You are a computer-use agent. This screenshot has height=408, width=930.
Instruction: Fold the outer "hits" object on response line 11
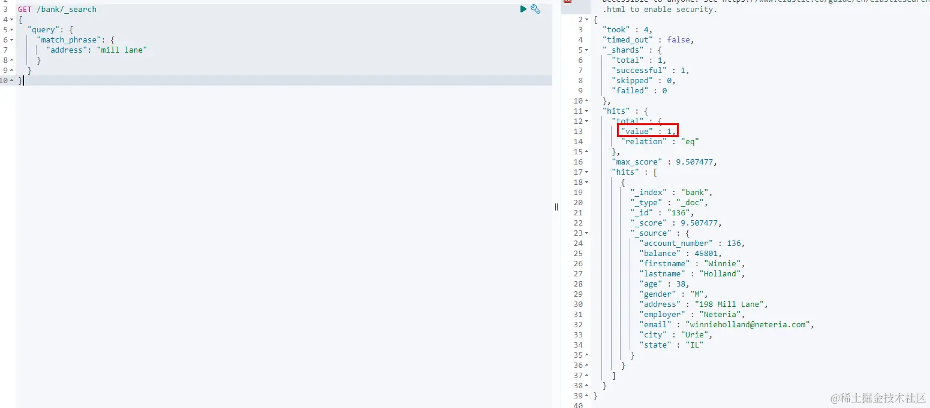pyautogui.click(x=587, y=111)
